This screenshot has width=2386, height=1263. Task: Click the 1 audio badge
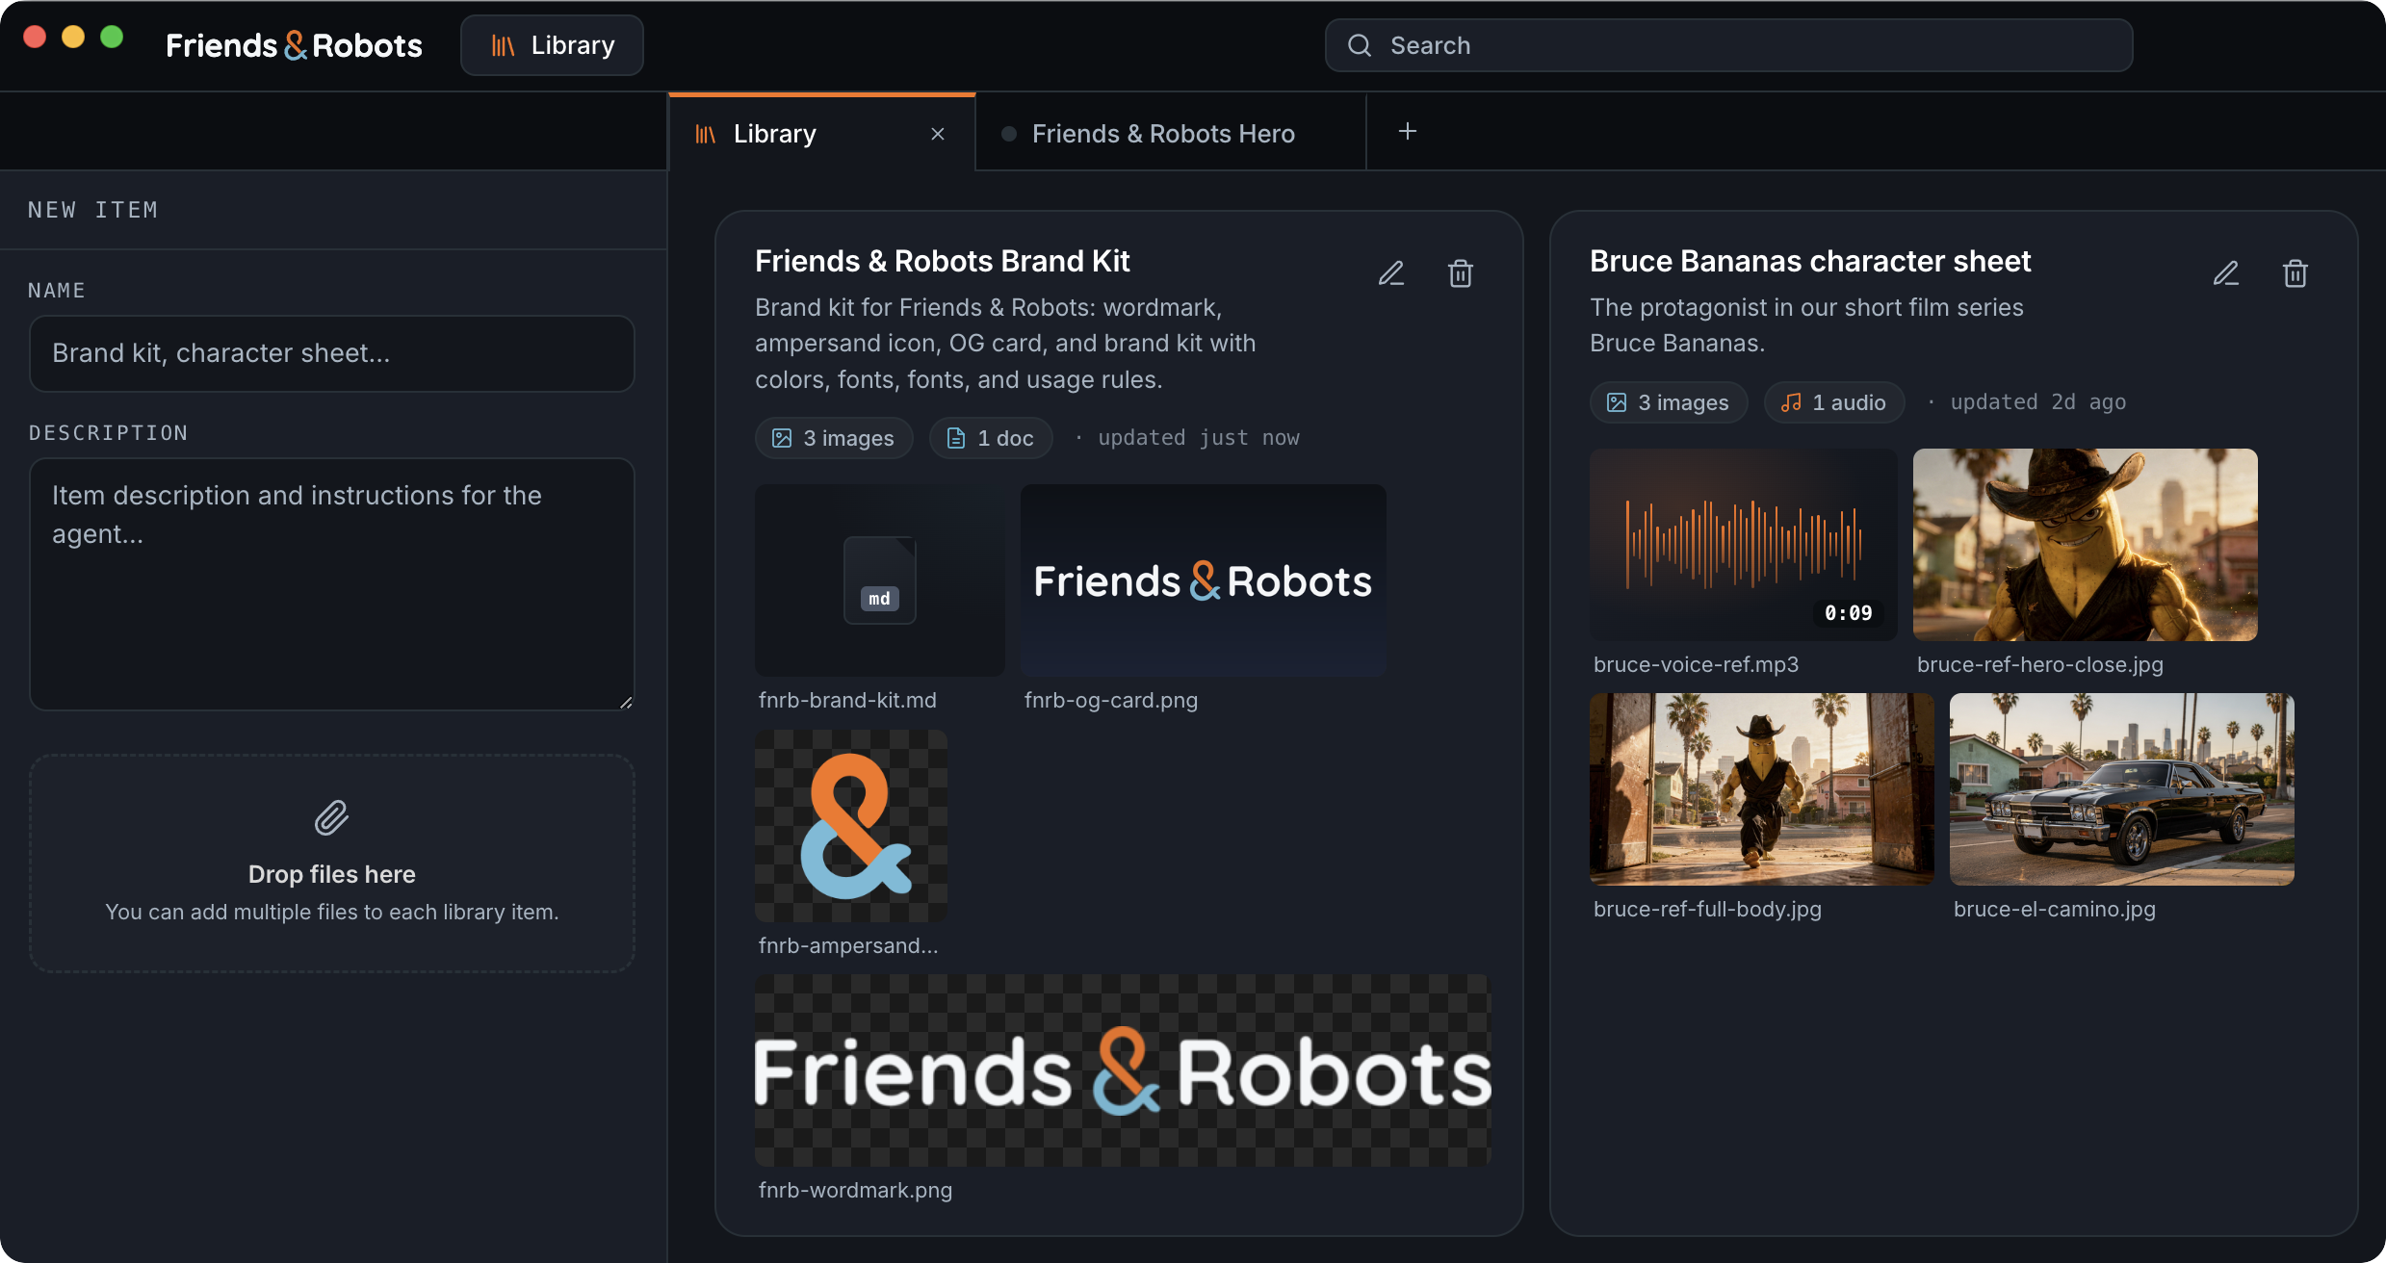click(1834, 402)
